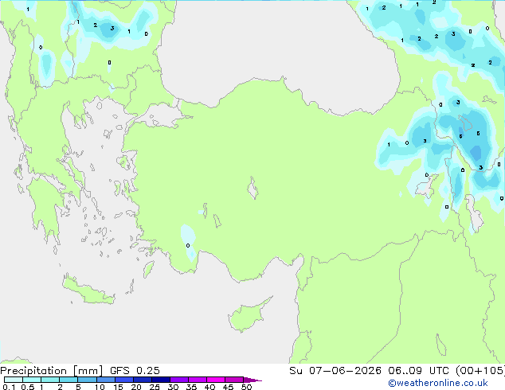Click the "25" legend scale value
Viewport: 505px width, 390px height.
(155, 387)
